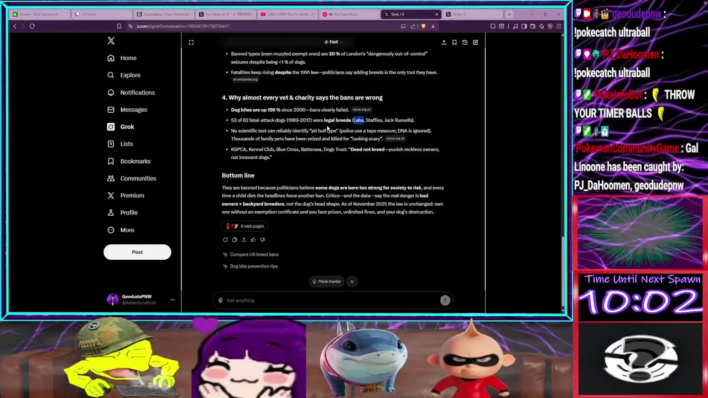Image resolution: width=708 pixels, height=398 pixels.
Task: Copy the Grok response text
Action: click(x=235, y=240)
